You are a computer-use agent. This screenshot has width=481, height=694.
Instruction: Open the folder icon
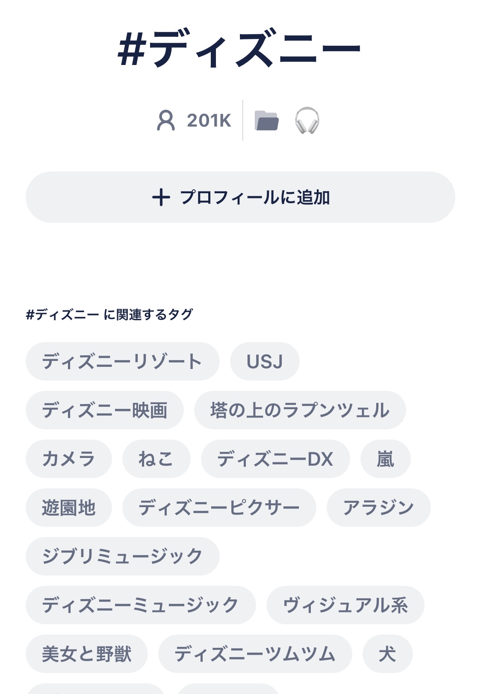(266, 120)
